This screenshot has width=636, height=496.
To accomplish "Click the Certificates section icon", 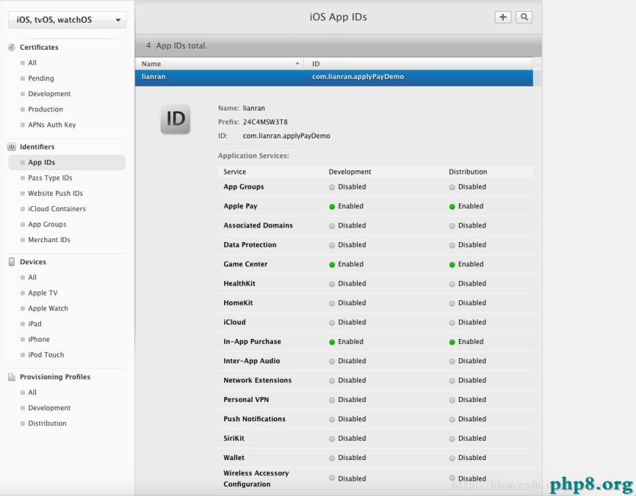I will click(12, 48).
